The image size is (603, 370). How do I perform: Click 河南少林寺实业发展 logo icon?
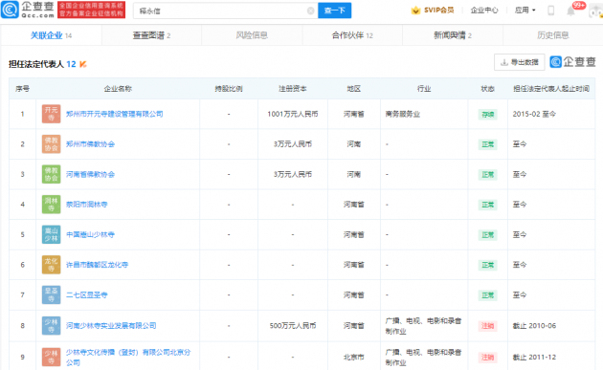(x=51, y=325)
